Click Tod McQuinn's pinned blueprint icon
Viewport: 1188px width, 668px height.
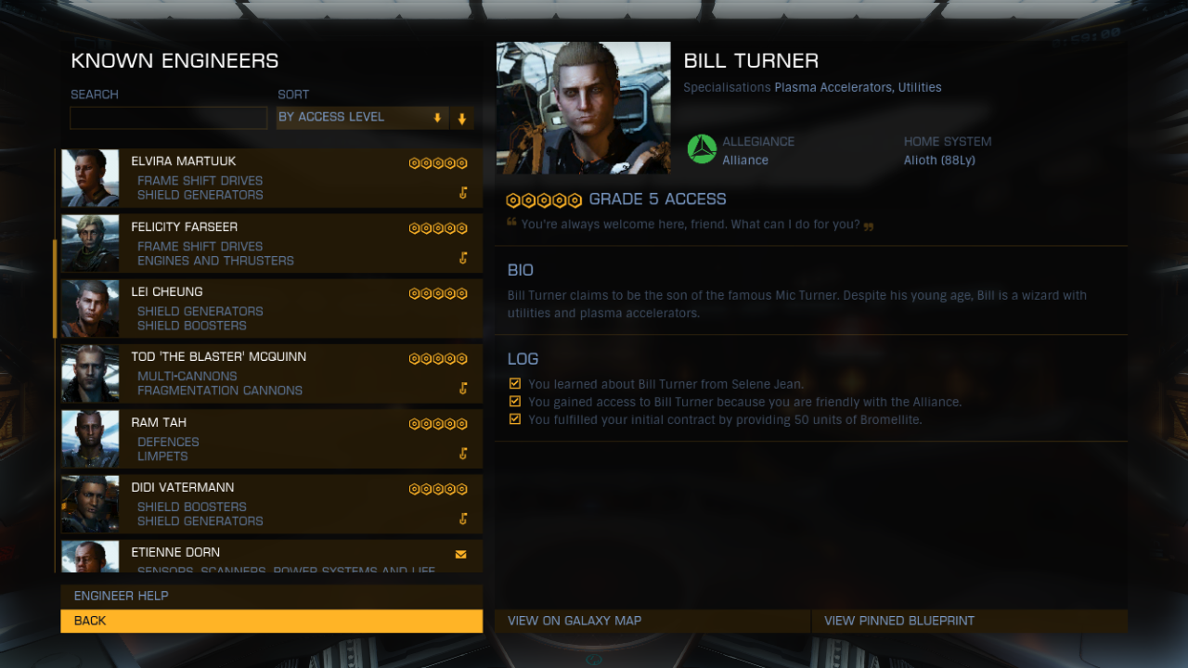pyautogui.click(x=463, y=389)
